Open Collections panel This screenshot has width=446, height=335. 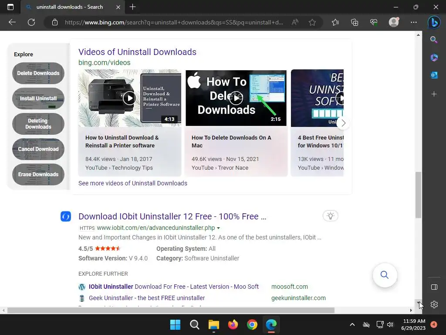(x=355, y=22)
